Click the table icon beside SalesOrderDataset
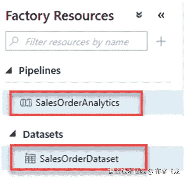This screenshot has width=185, height=180. 30,158
